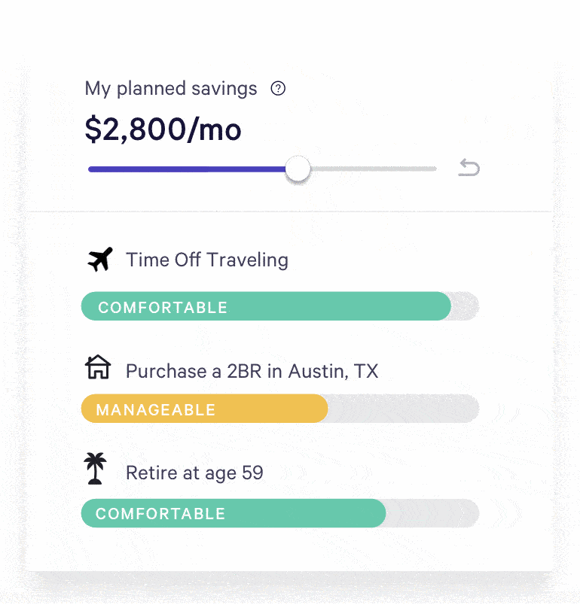
Task: Click the gray remainder of the retirement bar
Action: coord(432,513)
